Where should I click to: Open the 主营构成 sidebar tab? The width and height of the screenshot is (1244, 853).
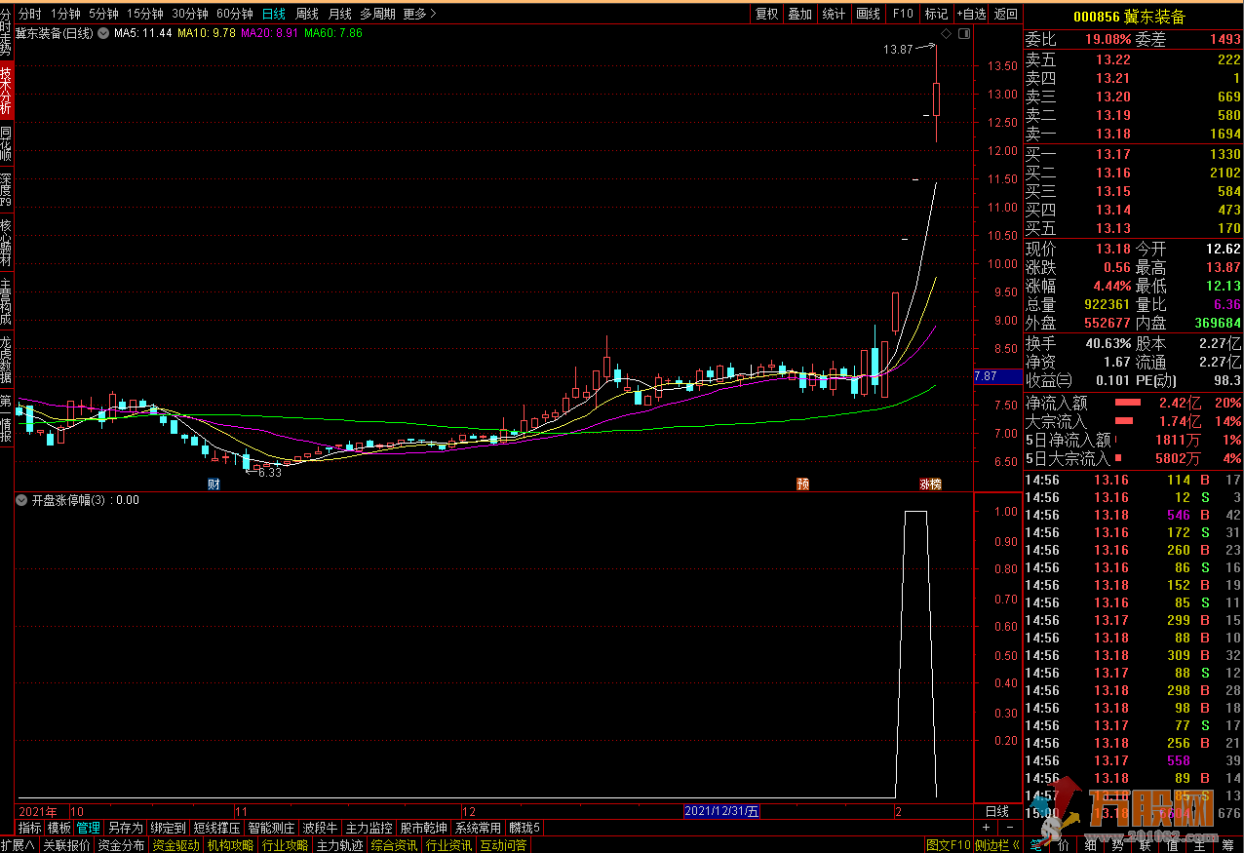(x=6, y=302)
